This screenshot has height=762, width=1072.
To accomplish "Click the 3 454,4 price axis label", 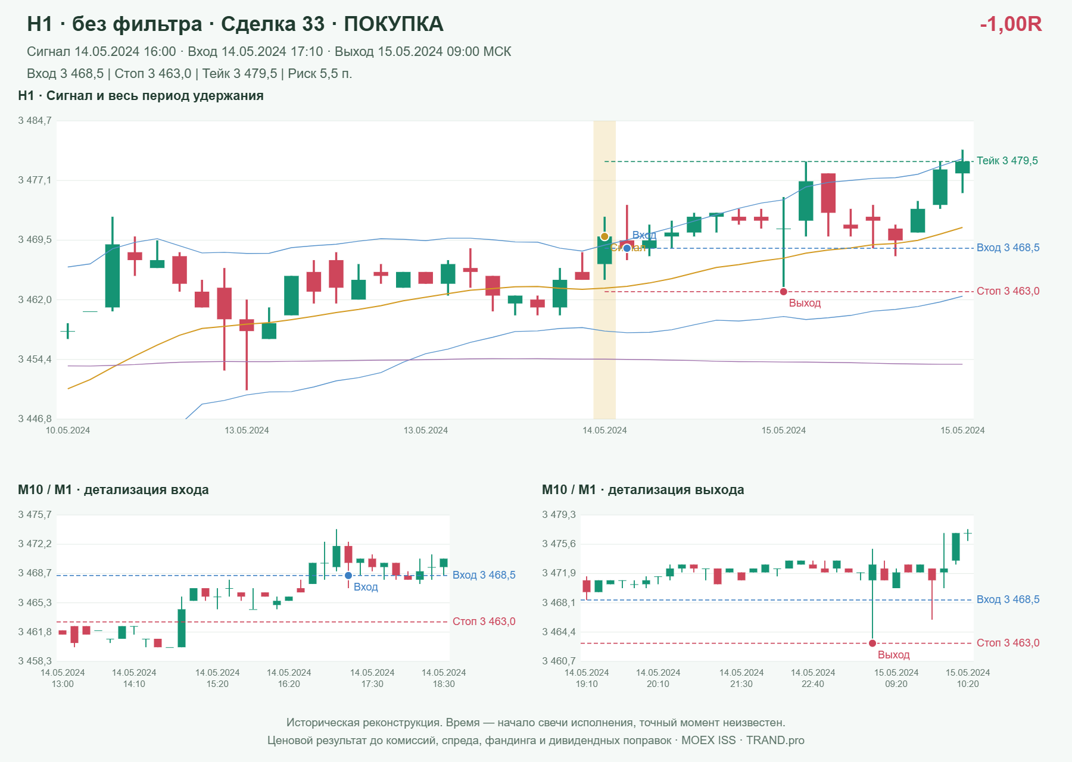I will pyautogui.click(x=35, y=360).
